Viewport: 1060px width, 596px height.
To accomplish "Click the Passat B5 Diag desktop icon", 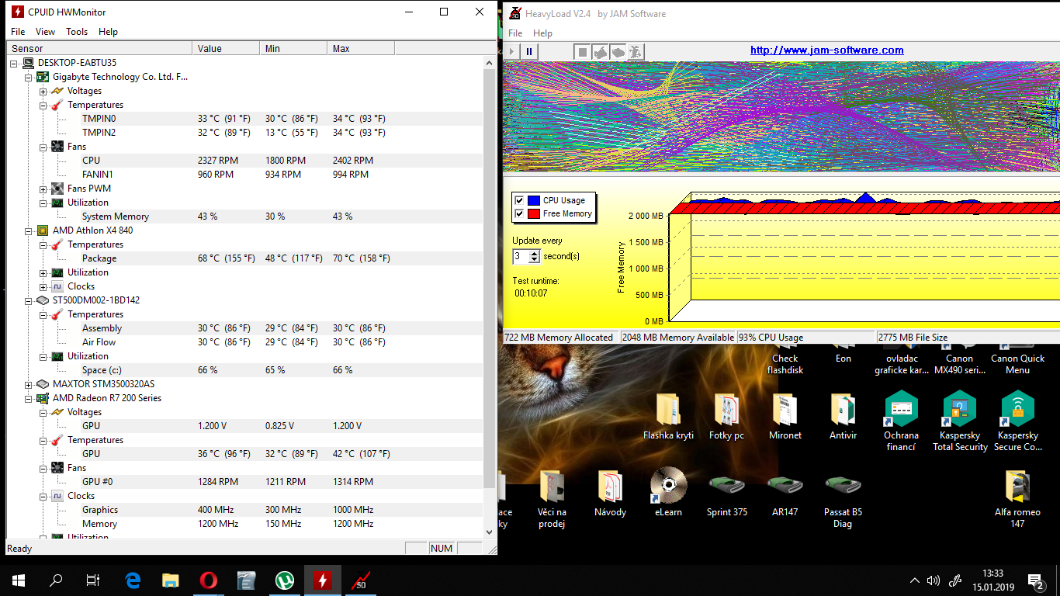I will 843,486.
